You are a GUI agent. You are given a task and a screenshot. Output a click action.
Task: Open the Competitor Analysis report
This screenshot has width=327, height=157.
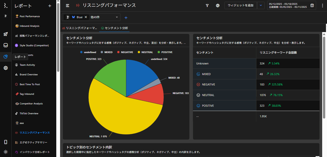coord(31,104)
